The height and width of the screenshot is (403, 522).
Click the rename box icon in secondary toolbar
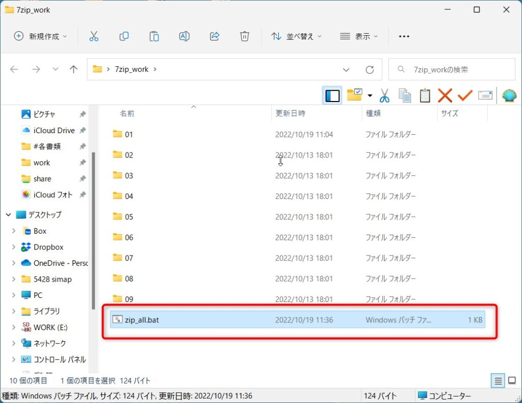(x=485, y=95)
